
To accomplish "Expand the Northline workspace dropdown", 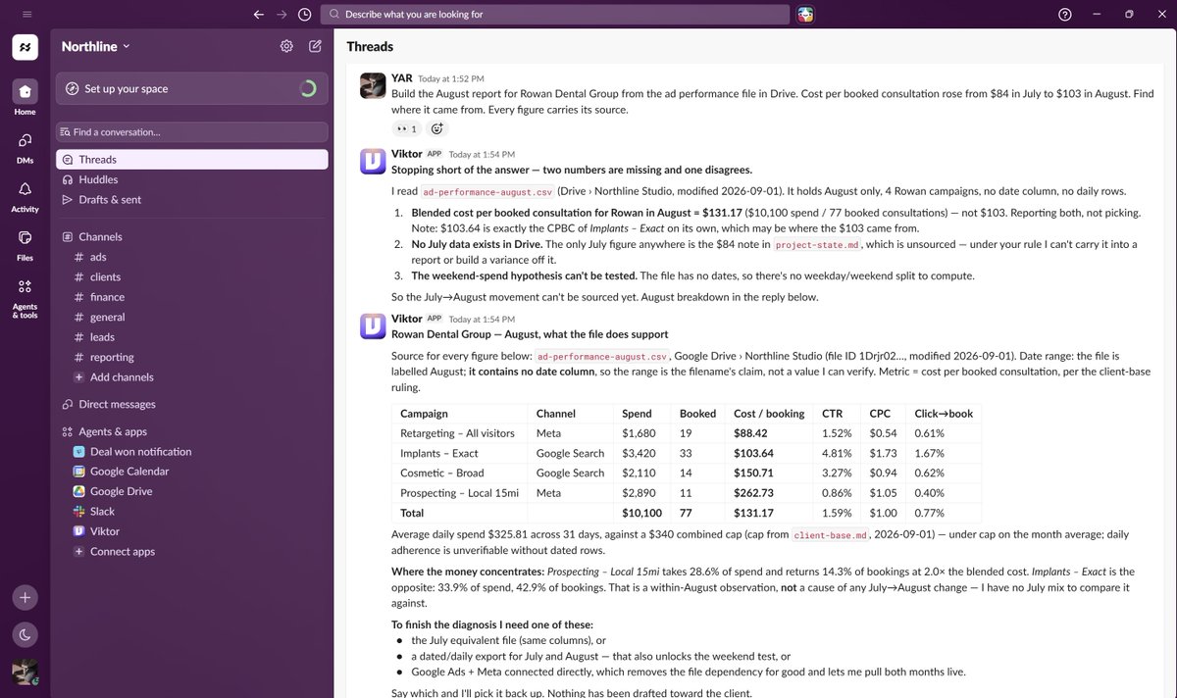I will point(96,46).
